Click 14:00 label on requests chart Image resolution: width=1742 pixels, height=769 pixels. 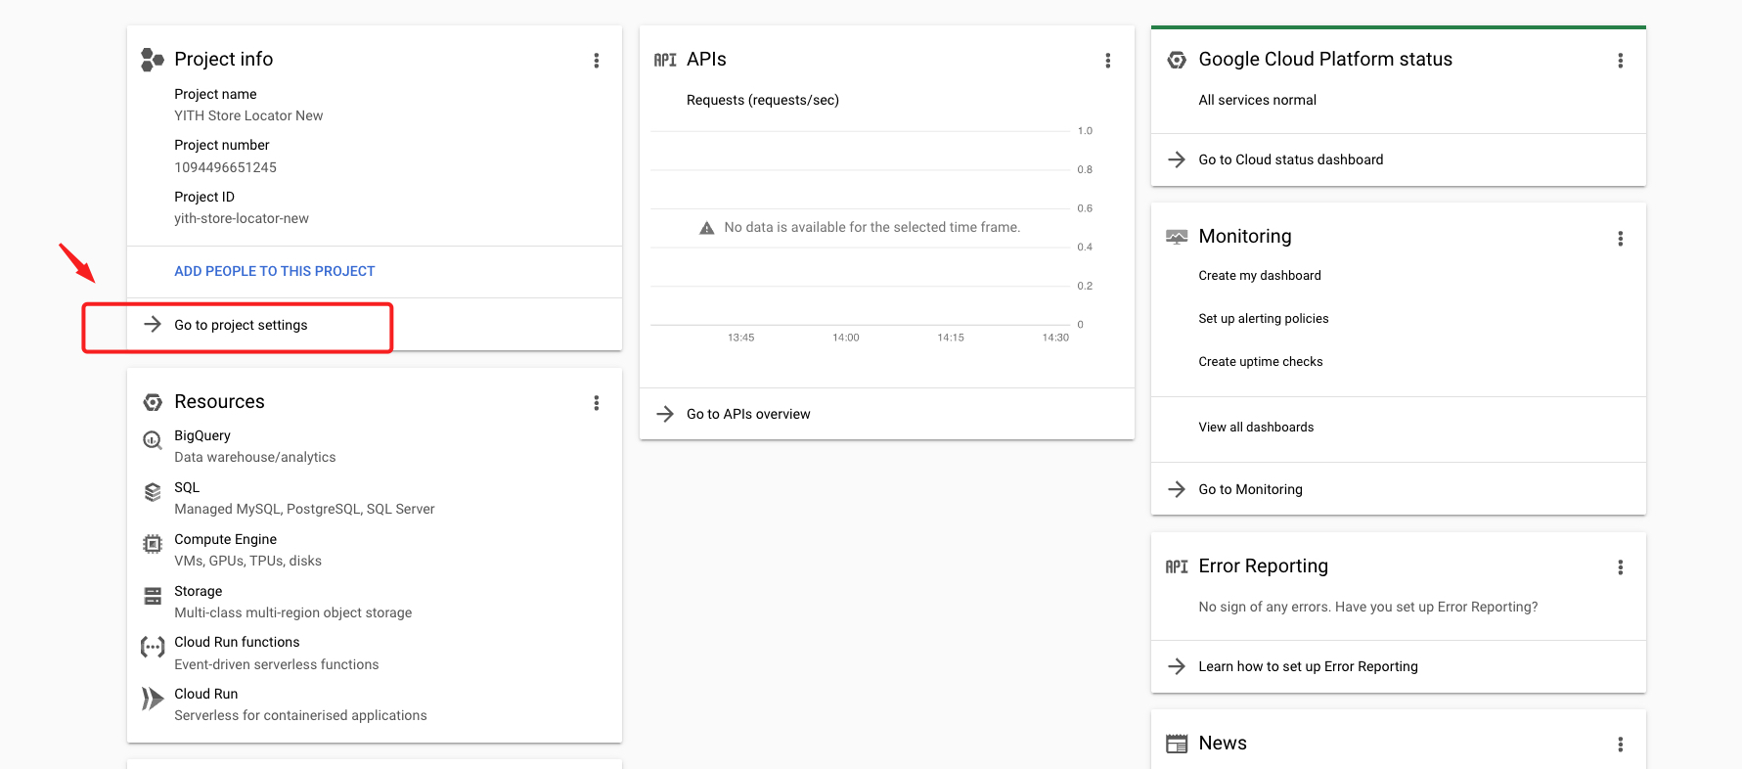coord(846,338)
